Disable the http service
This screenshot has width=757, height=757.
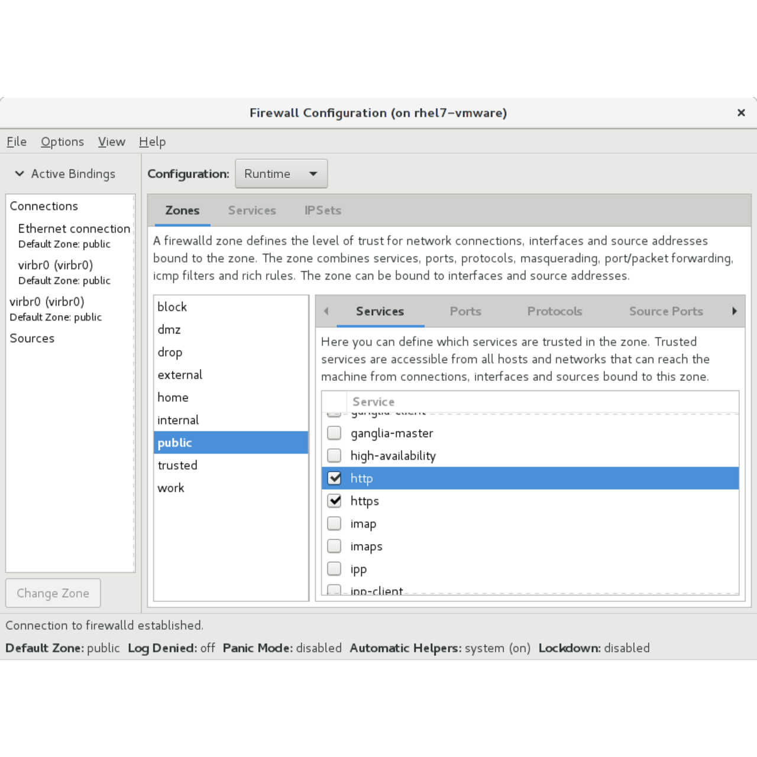point(334,478)
